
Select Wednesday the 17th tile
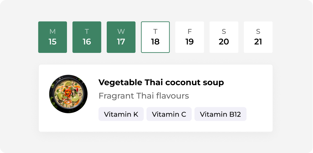pyautogui.click(x=121, y=37)
